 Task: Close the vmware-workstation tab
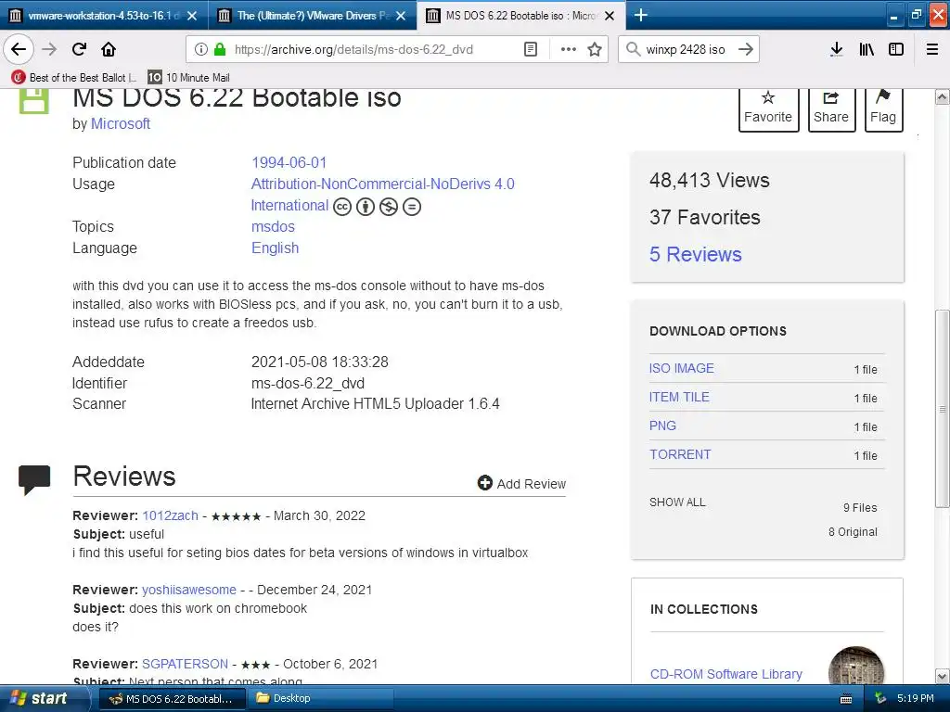[x=191, y=16]
